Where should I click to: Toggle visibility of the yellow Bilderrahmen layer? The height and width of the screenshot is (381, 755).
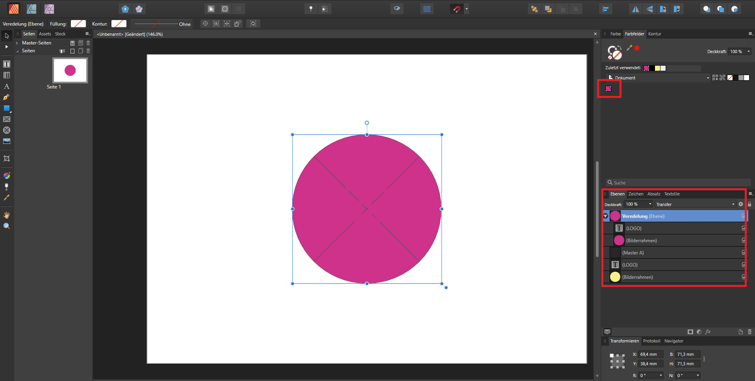point(743,277)
